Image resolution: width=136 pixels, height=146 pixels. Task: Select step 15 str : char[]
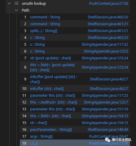[x=38, y=123]
